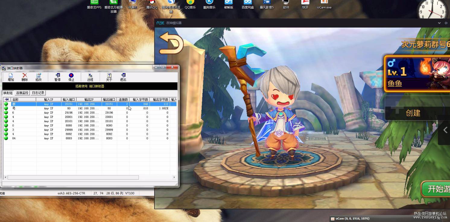Screen dimensions: 450x222
Task: Select the mapping row with port 20101
Action: click(90, 121)
